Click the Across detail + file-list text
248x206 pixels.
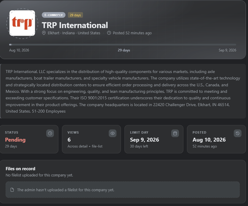(85, 146)
